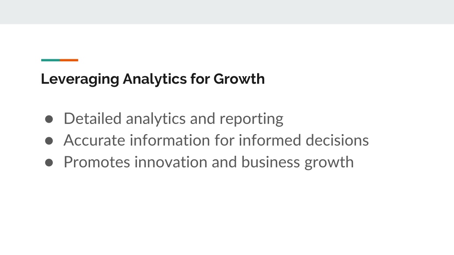Click the word 'Accurate' in second bullet
454x255 pixels.
click(x=94, y=140)
